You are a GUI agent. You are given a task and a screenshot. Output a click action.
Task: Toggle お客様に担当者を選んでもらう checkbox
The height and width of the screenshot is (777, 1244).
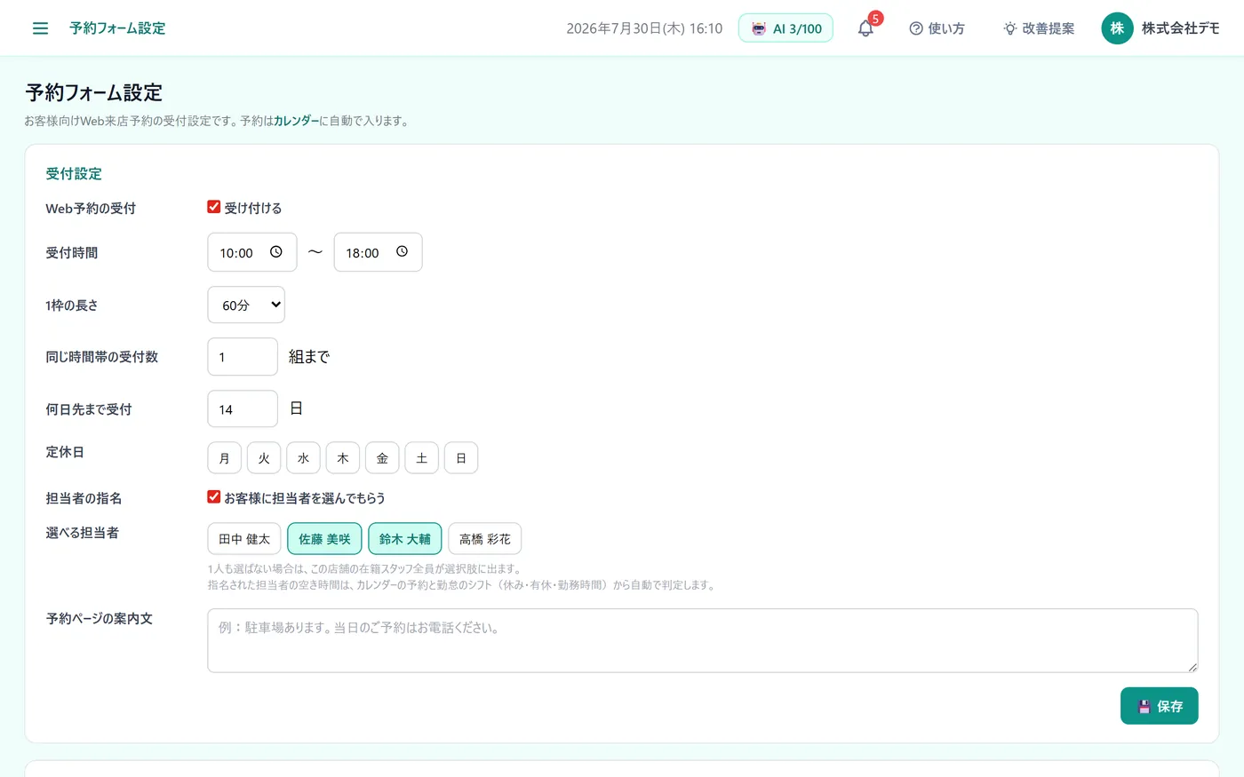pos(214,497)
